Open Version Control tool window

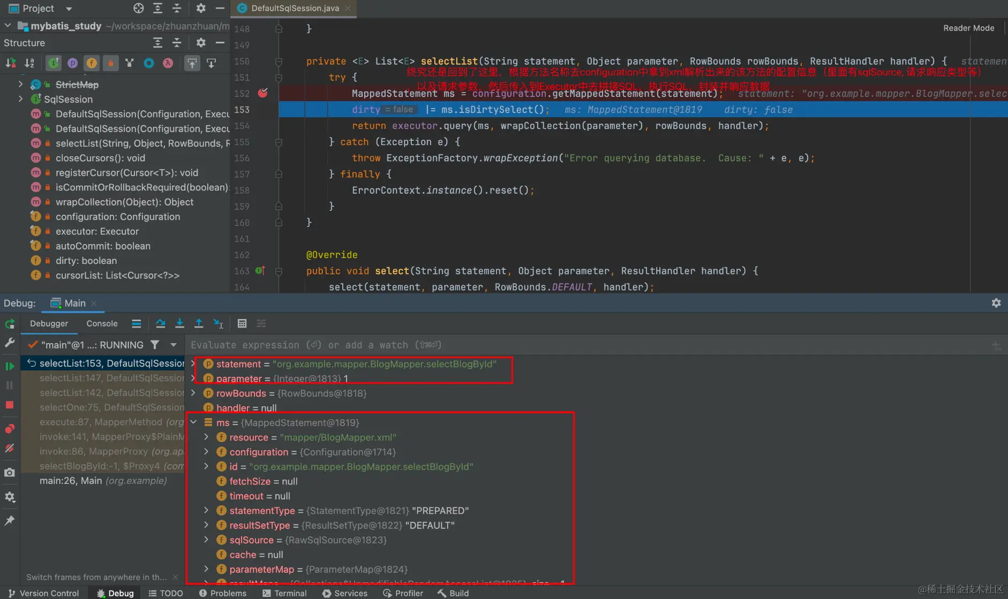tap(44, 593)
